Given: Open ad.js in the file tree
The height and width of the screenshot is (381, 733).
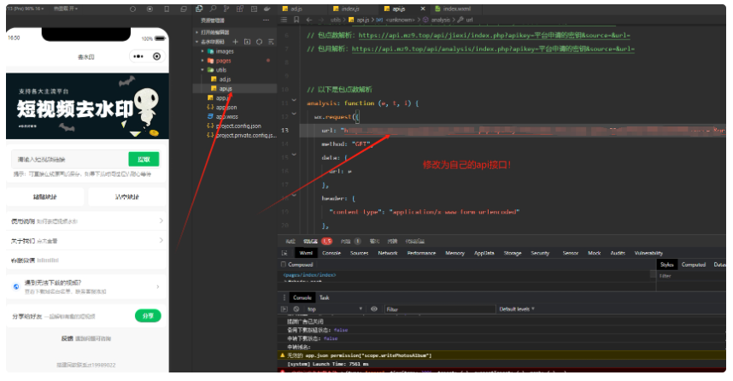Looking at the screenshot, I should [x=225, y=79].
